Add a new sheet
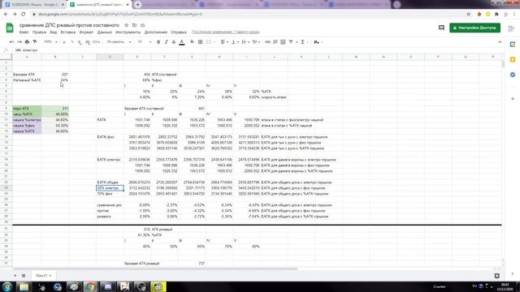 pos(15,276)
